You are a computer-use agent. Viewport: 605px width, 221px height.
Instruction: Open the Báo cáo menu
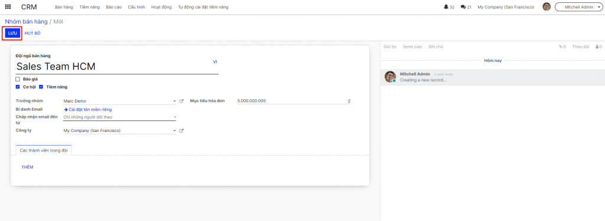pos(114,7)
